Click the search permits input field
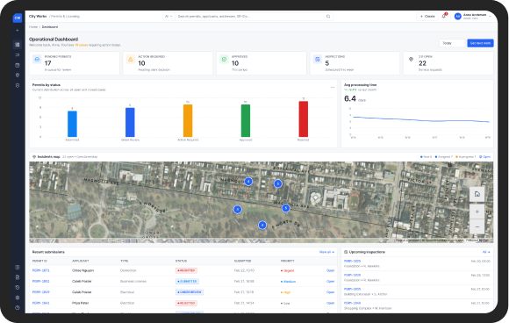The image size is (509, 323). click(x=250, y=16)
